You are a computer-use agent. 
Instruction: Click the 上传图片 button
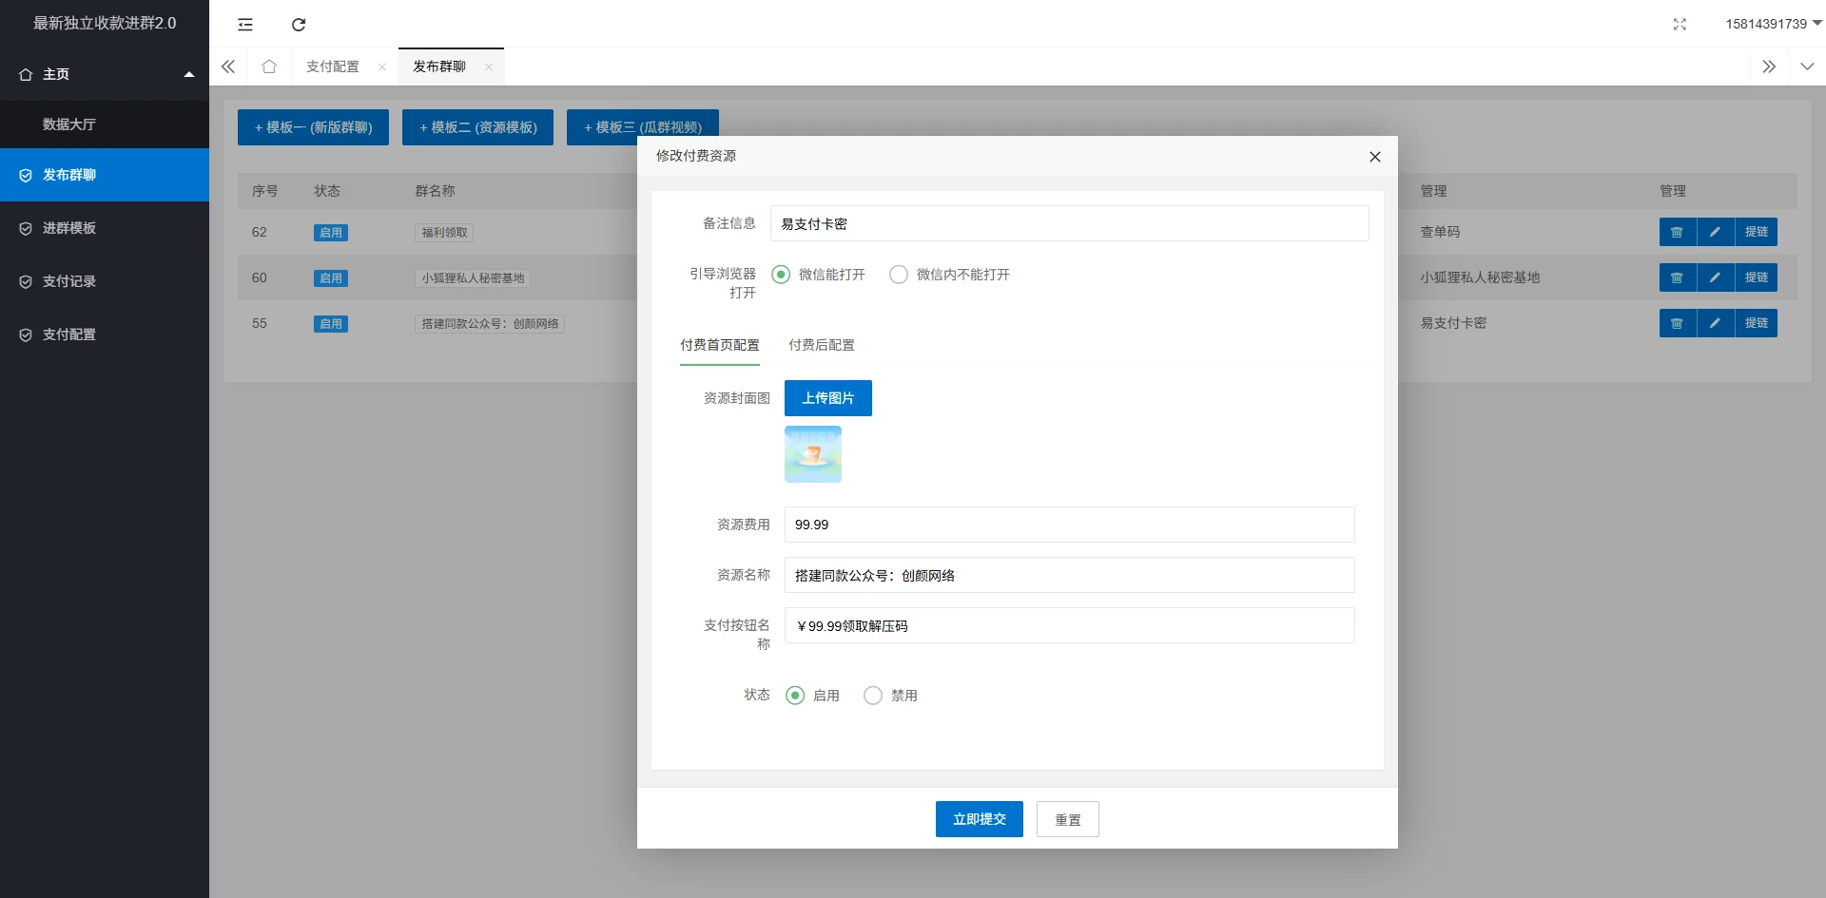coord(827,398)
